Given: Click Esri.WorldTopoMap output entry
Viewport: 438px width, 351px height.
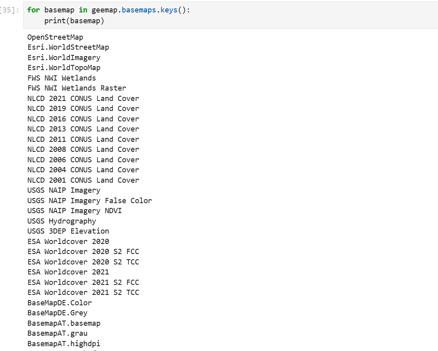Looking at the screenshot, I should tap(64, 68).
